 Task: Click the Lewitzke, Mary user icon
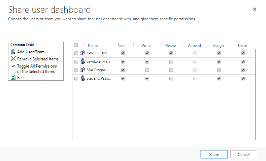[x=82, y=61]
